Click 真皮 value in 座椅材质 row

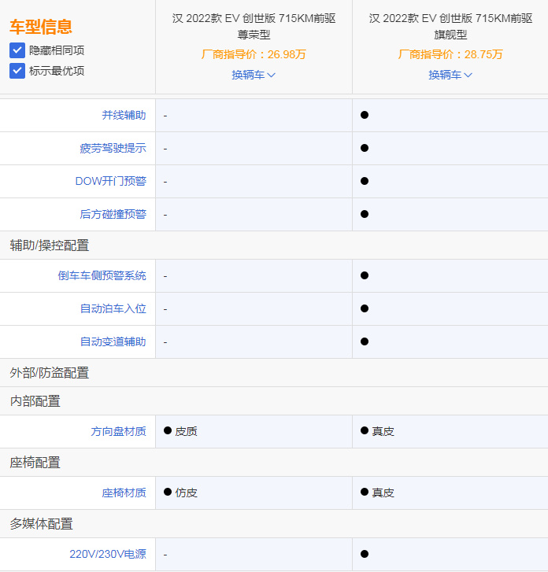click(383, 493)
